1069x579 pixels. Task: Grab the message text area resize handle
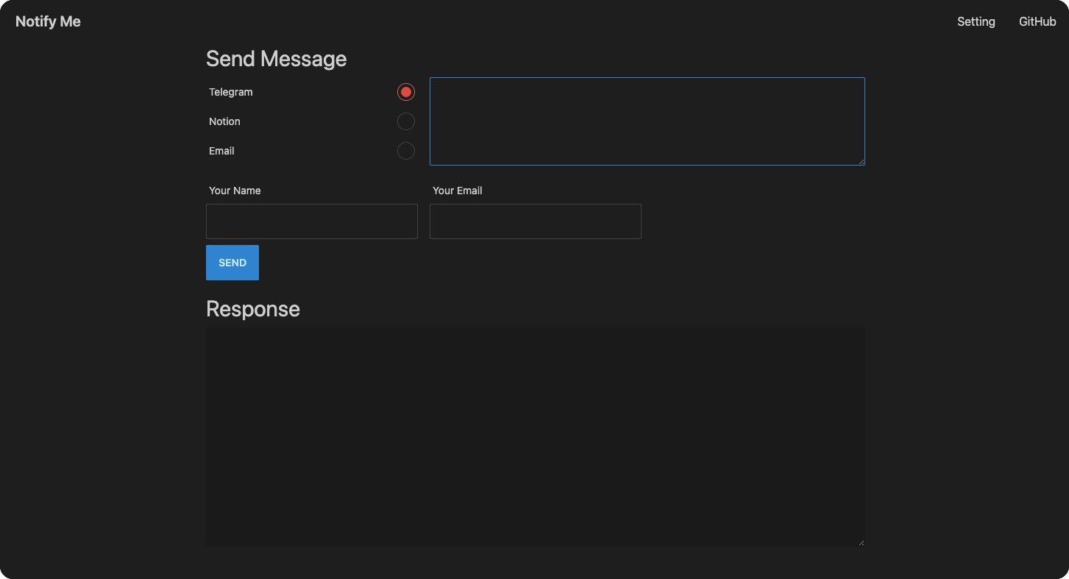[x=861, y=161]
